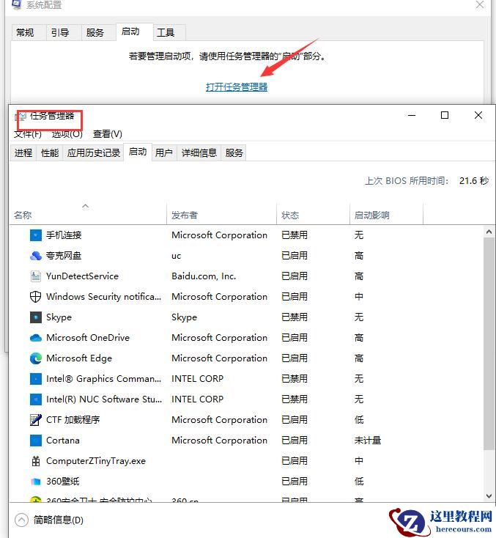Click 已禁用 status in the Skype row
Viewport: 496px width, 538px height.
click(295, 317)
